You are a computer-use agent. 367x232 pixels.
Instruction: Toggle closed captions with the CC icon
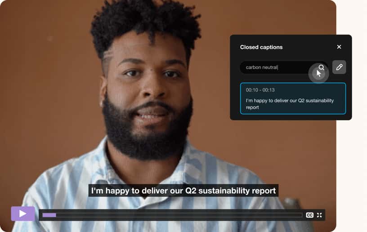pos(309,215)
